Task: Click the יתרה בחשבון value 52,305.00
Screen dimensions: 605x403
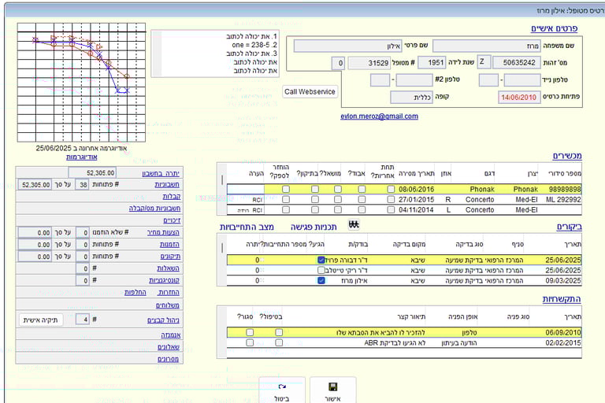Action: tap(92, 172)
